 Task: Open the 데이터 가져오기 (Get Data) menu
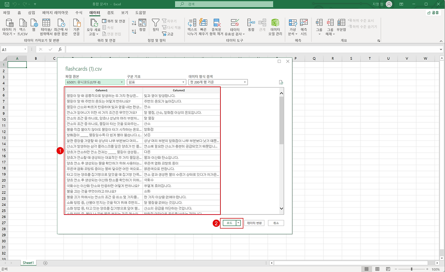click(9, 27)
